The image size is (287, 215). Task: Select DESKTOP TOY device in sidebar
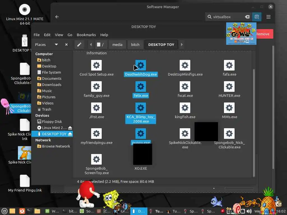[52, 134]
